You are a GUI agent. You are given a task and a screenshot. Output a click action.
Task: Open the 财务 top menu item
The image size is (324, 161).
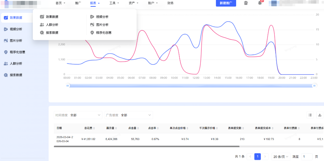click(171, 3)
